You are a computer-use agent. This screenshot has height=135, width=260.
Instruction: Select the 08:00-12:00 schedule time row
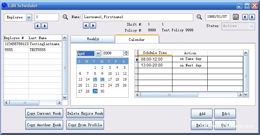(155, 59)
